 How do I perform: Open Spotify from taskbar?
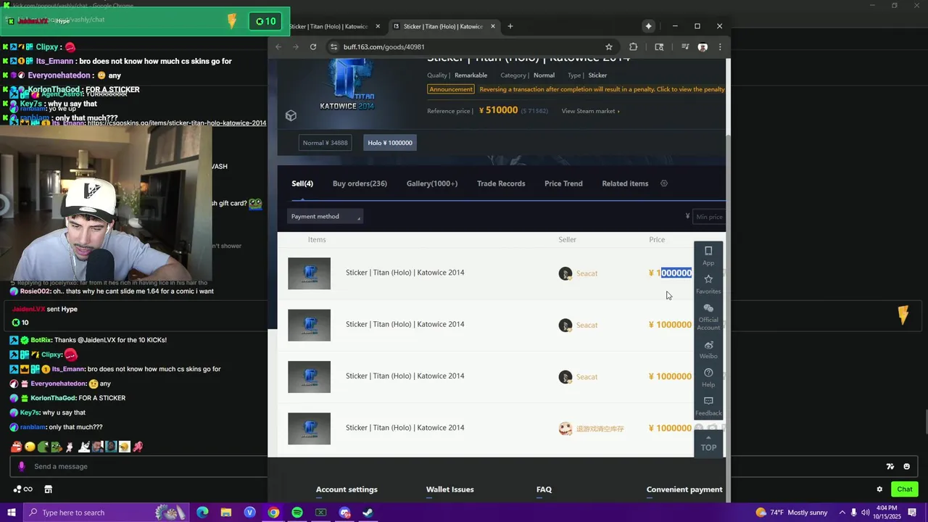pyautogui.click(x=297, y=513)
